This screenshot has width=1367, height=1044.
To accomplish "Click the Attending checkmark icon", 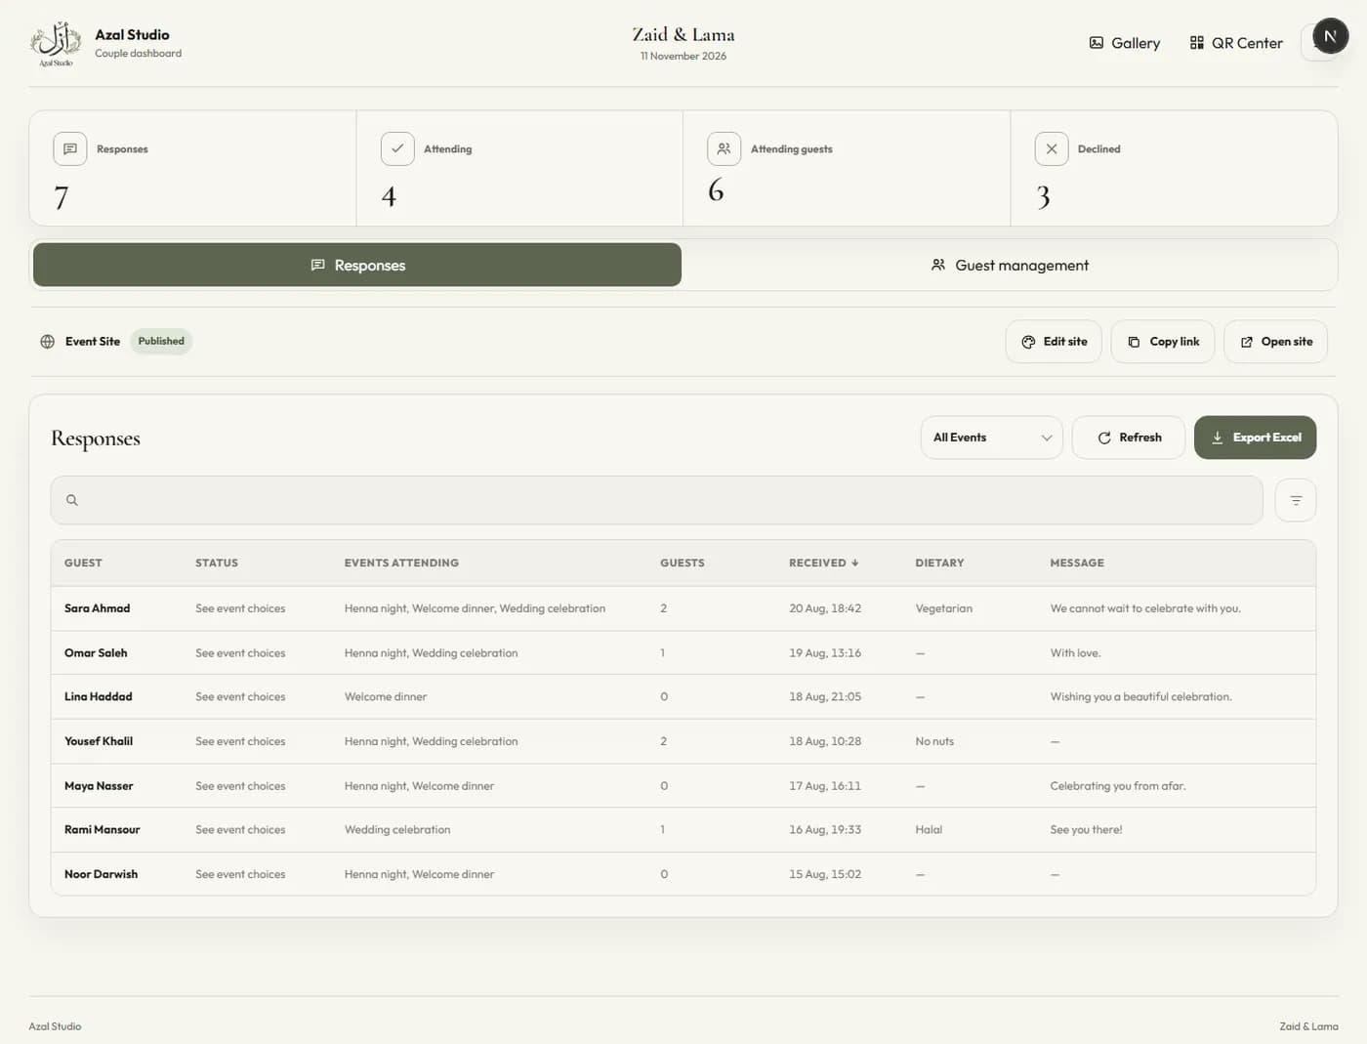I will (x=397, y=149).
